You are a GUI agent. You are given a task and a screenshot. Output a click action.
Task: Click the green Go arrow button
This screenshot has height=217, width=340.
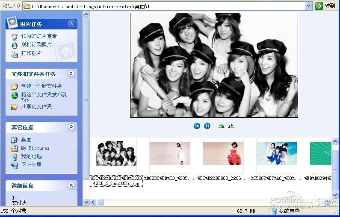319,6
